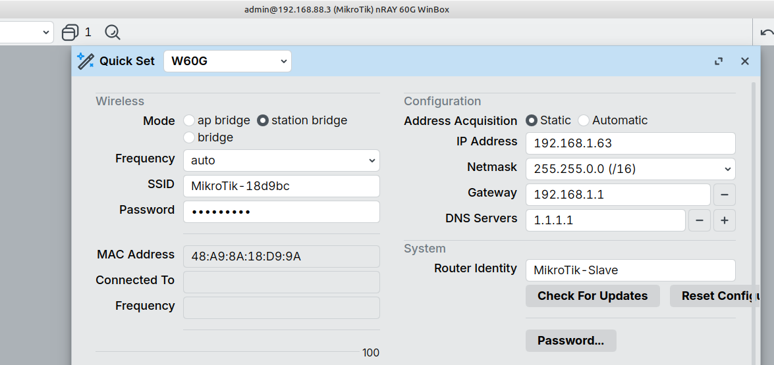Click the wireless Password field

(281, 211)
